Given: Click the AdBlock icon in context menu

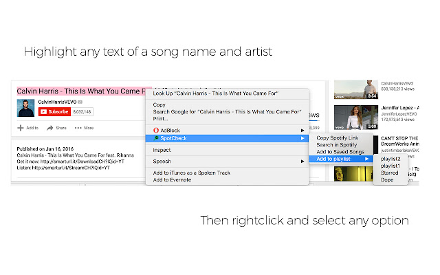Looking at the screenshot, I should pos(156,129).
